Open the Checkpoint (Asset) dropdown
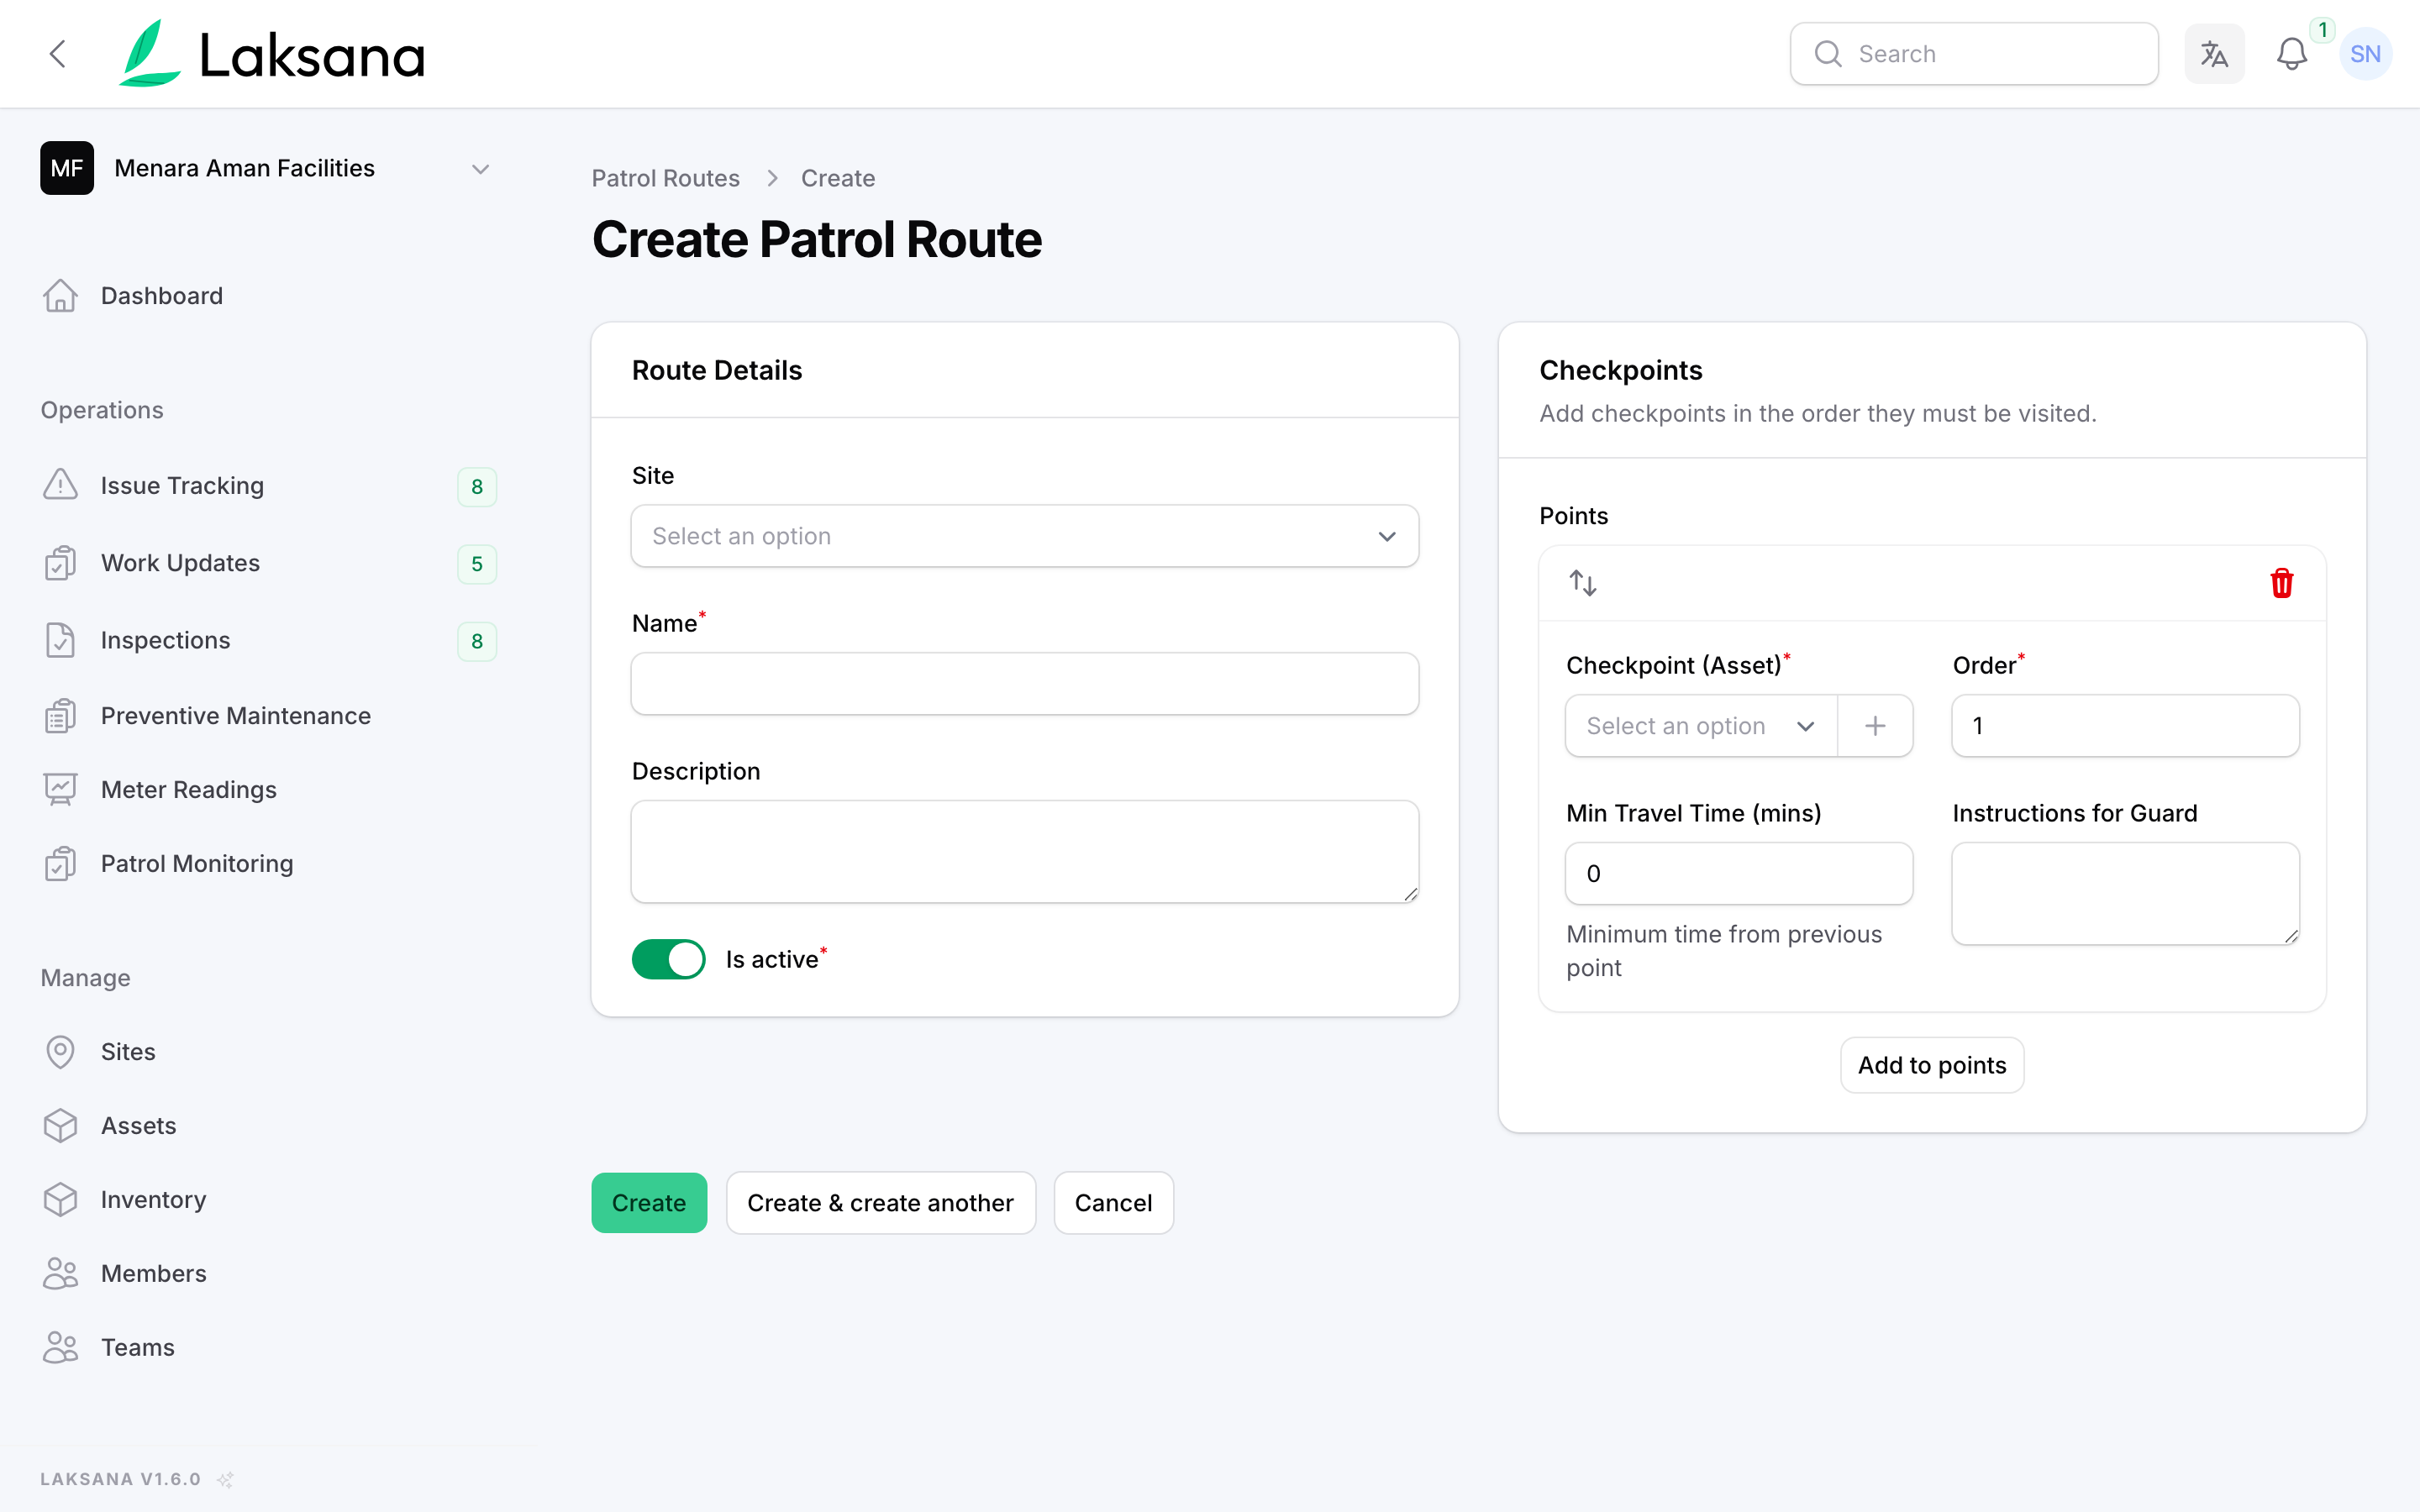The width and height of the screenshot is (2420, 1512). [x=1701, y=726]
